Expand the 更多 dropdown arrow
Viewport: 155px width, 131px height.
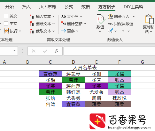point(77,31)
